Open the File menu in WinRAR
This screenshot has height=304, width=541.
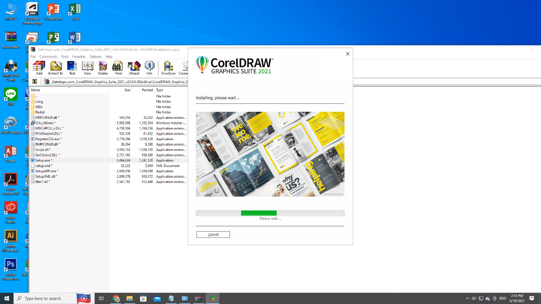[x=33, y=57]
